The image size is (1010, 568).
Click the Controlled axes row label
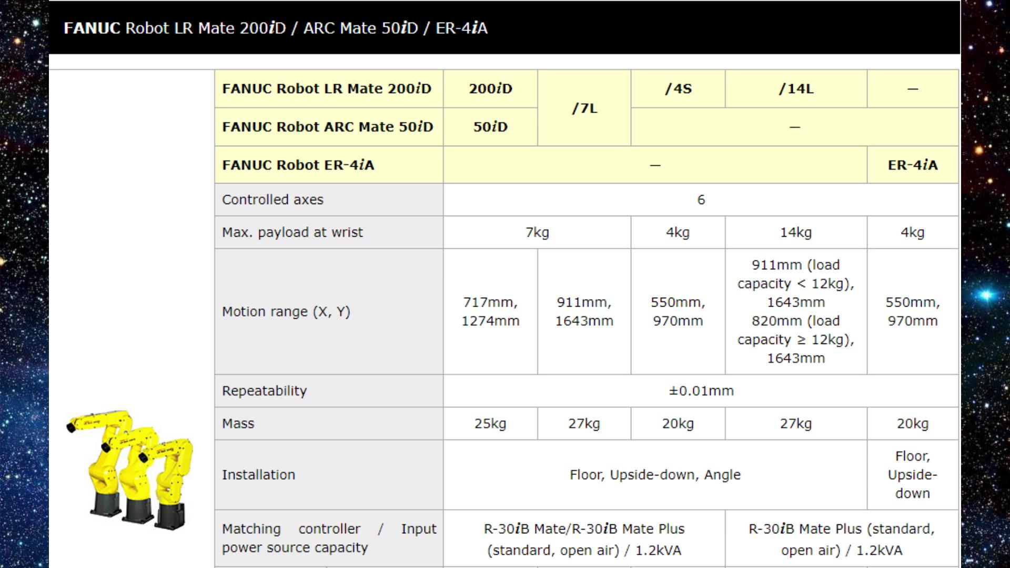pyautogui.click(x=272, y=200)
